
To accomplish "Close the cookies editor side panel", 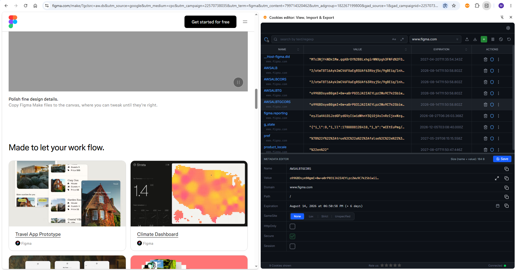I will pos(511,17).
